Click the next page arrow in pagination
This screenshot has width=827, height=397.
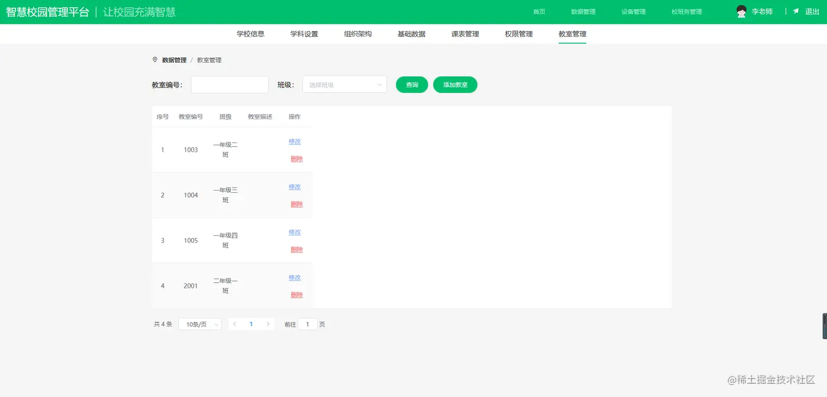(x=267, y=324)
